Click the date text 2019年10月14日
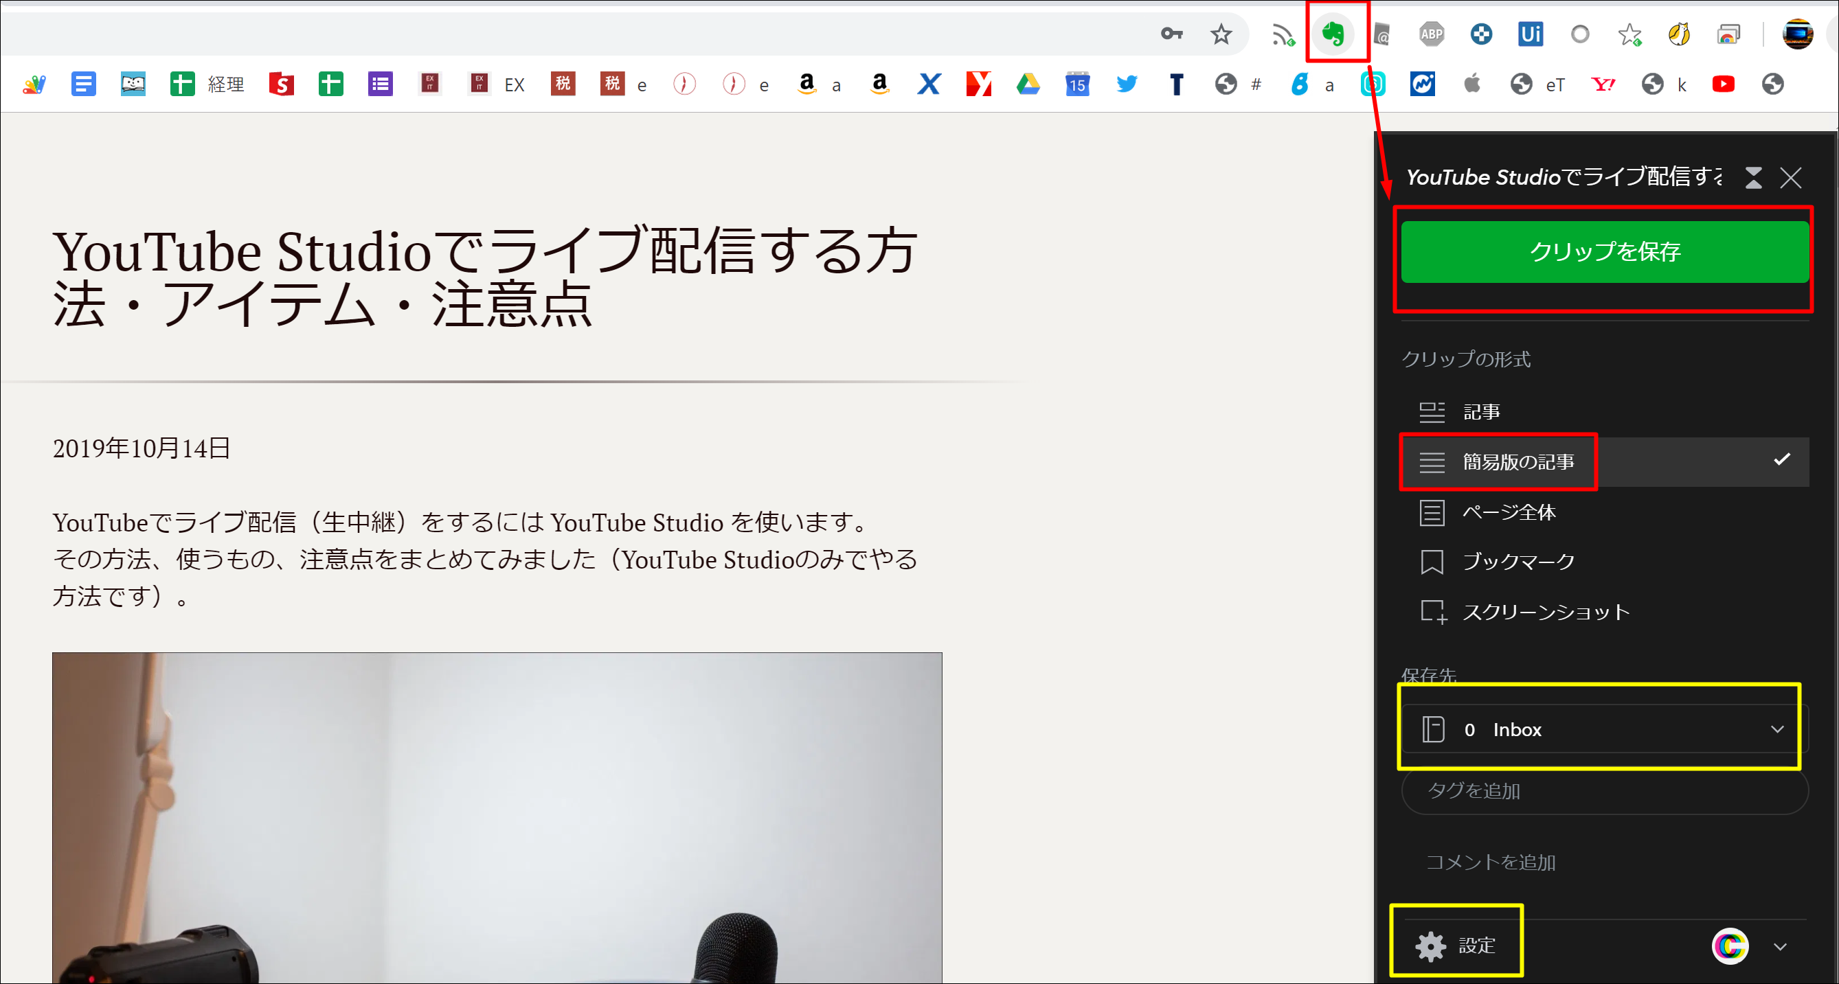Image resolution: width=1839 pixels, height=984 pixels. point(142,448)
